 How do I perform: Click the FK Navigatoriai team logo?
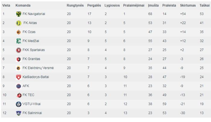point(19,14)
